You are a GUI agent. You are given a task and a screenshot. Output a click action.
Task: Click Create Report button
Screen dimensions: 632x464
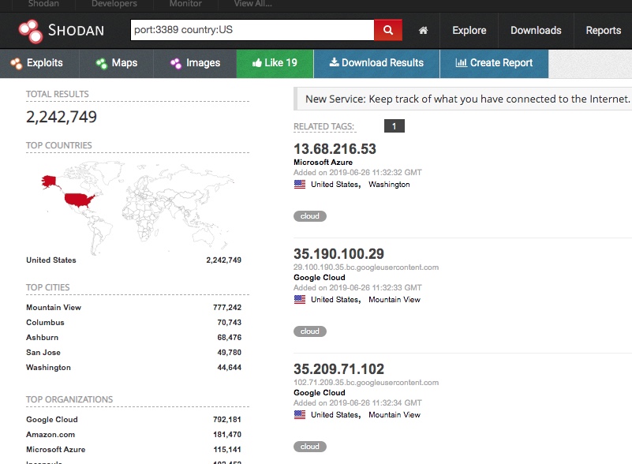tap(494, 63)
